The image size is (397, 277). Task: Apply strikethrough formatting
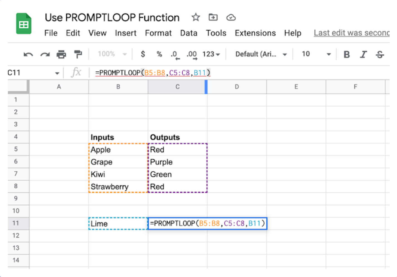(380, 54)
